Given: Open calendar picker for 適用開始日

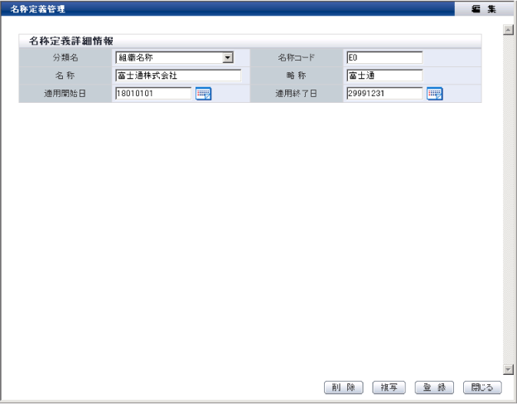Looking at the screenshot, I should 204,94.
